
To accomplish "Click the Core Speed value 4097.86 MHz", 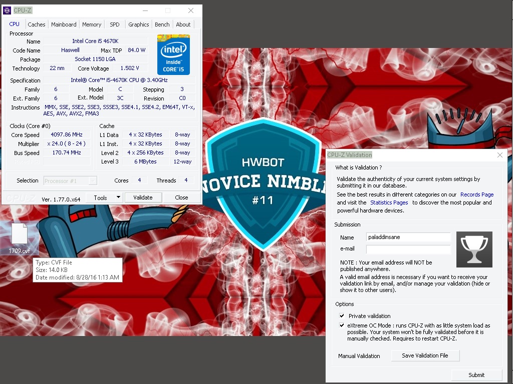I will 67,134.
